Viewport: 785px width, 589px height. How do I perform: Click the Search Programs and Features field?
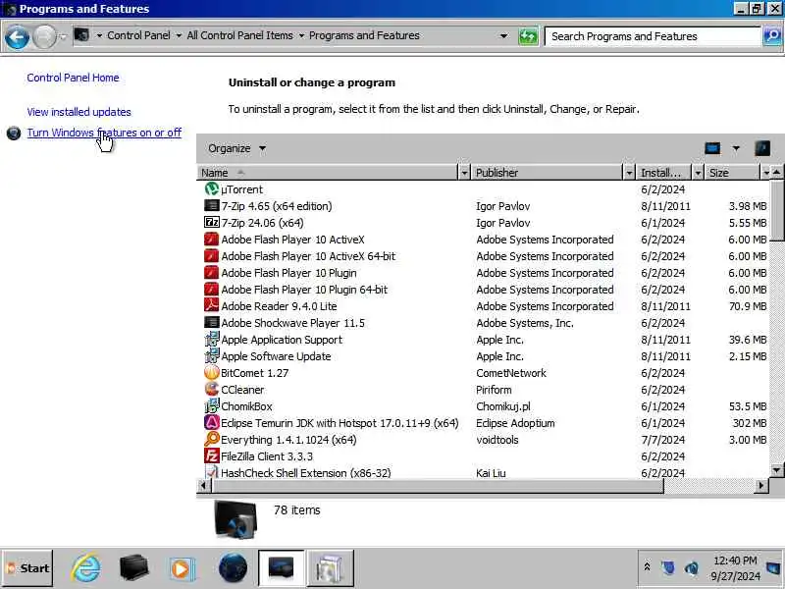point(653,36)
